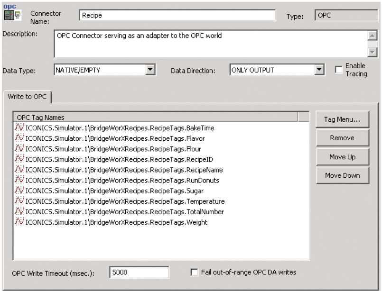
Task: Click the Move Up button
Action: [342, 157]
